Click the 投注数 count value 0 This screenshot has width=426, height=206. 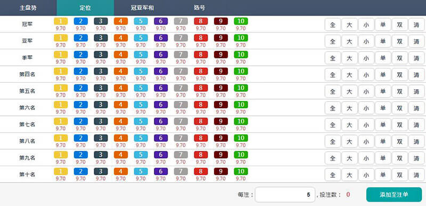coord(348,195)
